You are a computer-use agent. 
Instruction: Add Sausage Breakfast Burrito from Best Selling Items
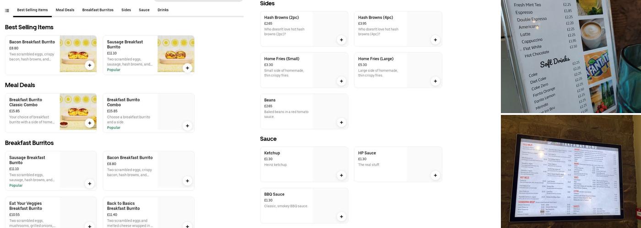[x=187, y=68]
